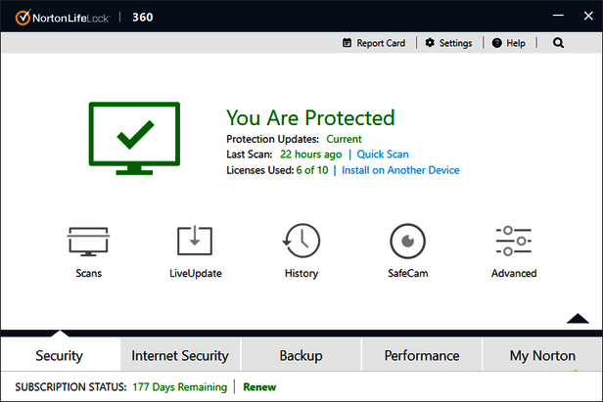Open the My Norton tab

pyautogui.click(x=542, y=355)
